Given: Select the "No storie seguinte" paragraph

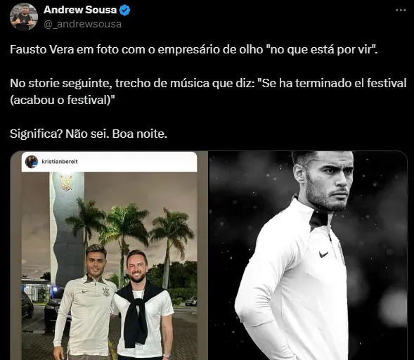Looking at the screenshot, I should click(208, 91).
